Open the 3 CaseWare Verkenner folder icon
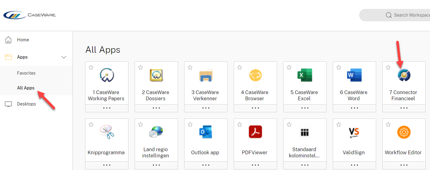Image resolution: width=430 pixels, height=170 pixels. tap(206, 75)
